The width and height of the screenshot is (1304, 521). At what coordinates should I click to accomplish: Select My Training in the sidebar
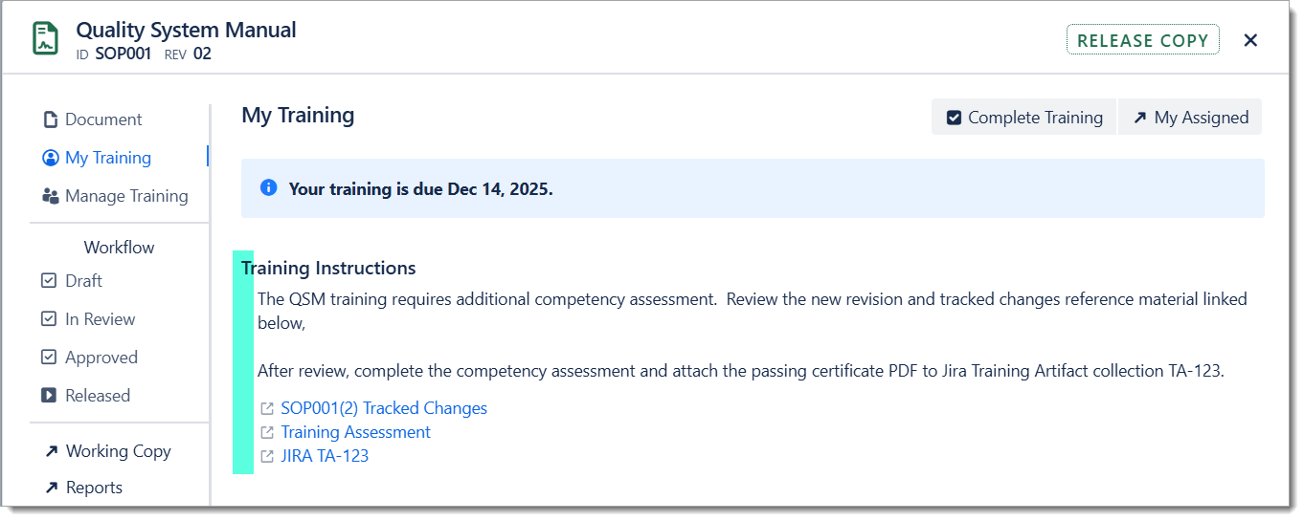point(97,158)
